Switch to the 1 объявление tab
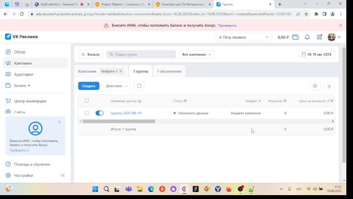This screenshot has width=353, height=199. (169, 71)
